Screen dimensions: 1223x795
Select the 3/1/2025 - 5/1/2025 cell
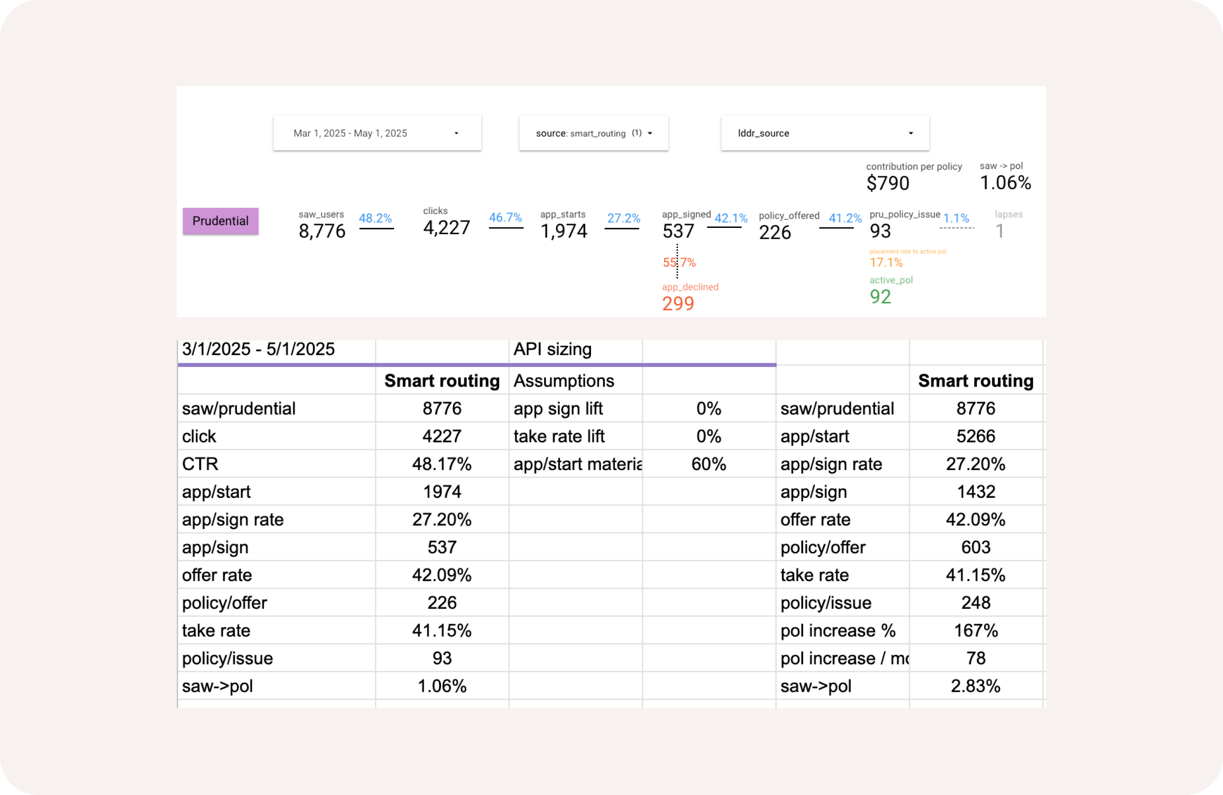click(276, 349)
